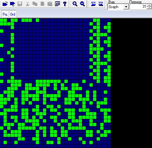Toggle the Pol button
Image resolution: width=152 pixels, height=148 pixels.
[x=5, y=14]
